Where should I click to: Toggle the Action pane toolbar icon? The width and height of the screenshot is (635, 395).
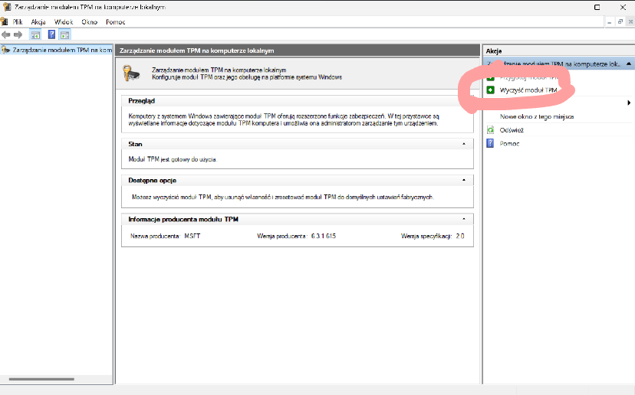(x=64, y=34)
